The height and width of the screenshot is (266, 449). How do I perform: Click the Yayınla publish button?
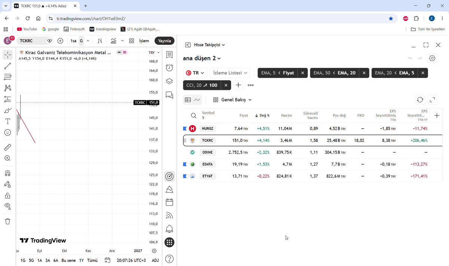[164, 41]
